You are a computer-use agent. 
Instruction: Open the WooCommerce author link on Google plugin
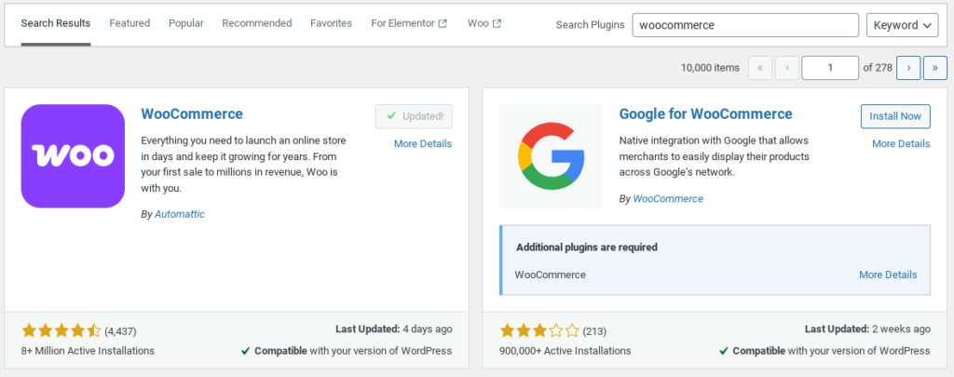tap(668, 199)
